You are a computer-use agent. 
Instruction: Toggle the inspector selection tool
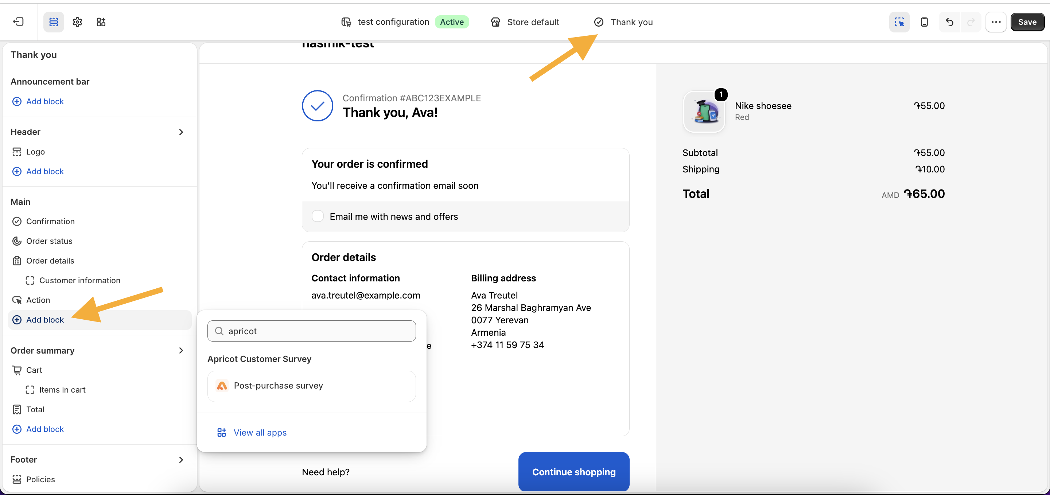pos(899,22)
